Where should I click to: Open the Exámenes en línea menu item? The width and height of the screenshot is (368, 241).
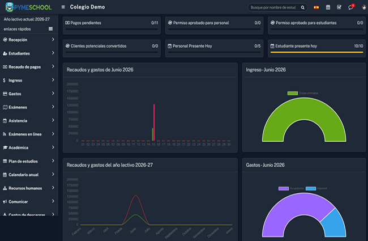[29, 134]
